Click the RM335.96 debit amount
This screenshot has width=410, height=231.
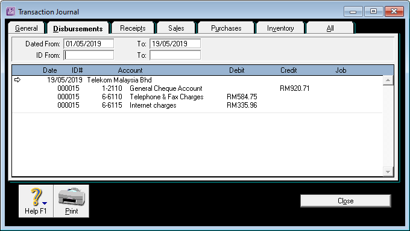click(242, 105)
